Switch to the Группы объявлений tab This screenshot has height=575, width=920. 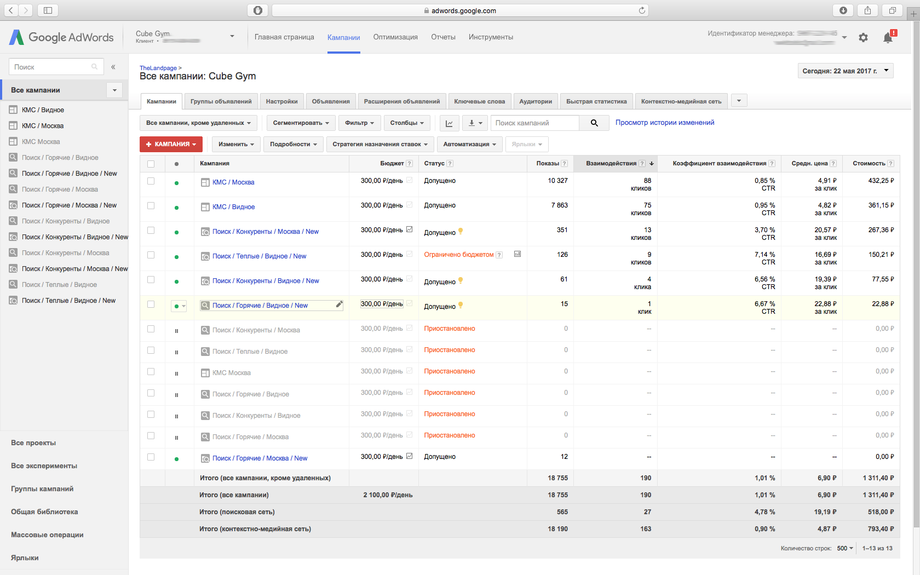[x=221, y=101]
